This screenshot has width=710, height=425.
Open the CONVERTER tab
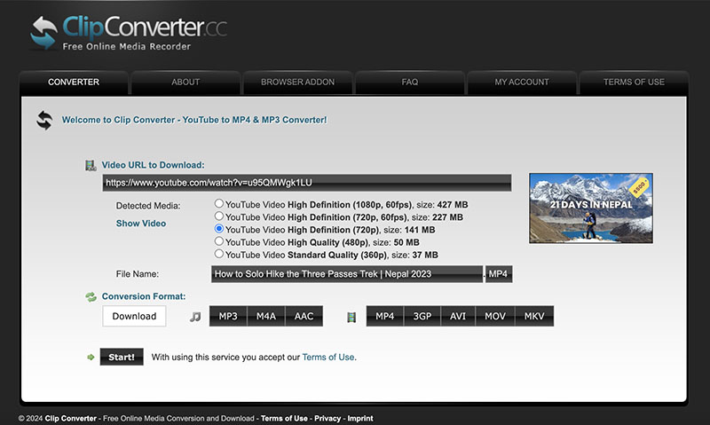74,83
